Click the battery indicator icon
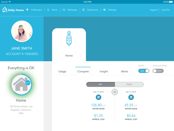Image resolution: width=174 pixels, height=131 pixels. click(x=171, y=2)
